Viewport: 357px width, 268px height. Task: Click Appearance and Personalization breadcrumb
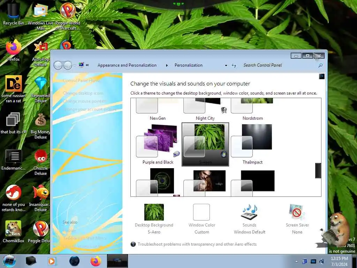point(127,65)
